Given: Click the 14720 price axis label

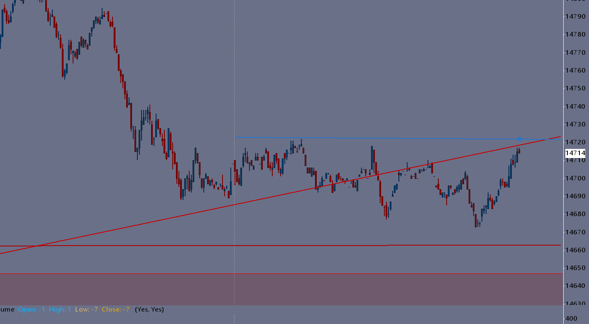Looking at the screenshot, I should point(575,142).
